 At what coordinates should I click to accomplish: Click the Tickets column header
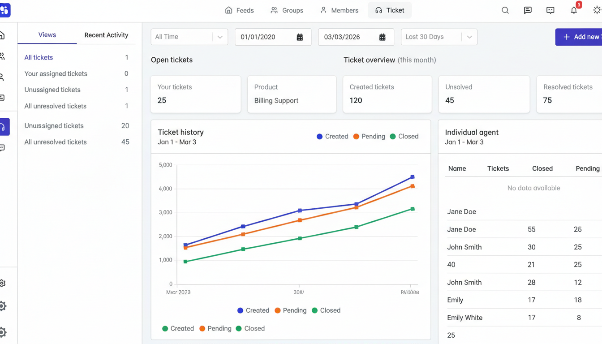pos(498,168)
